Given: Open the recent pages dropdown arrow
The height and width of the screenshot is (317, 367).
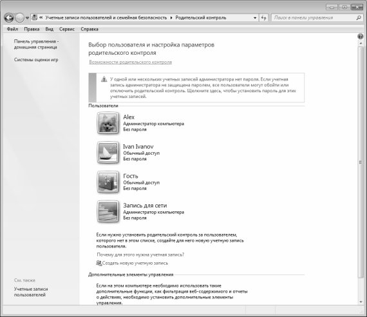Looking at the screenshot, I should coord(27,18).
